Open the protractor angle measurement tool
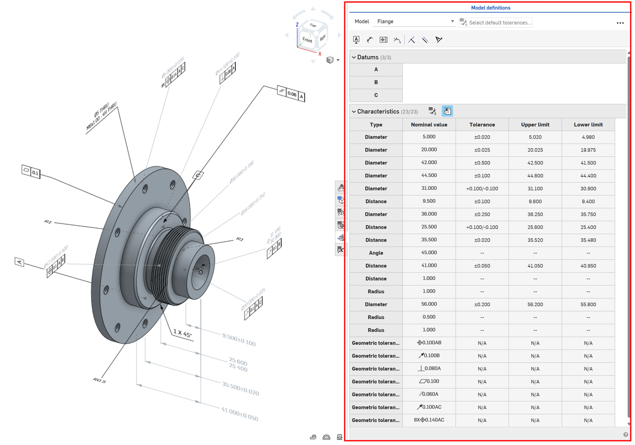 (326, 437)
